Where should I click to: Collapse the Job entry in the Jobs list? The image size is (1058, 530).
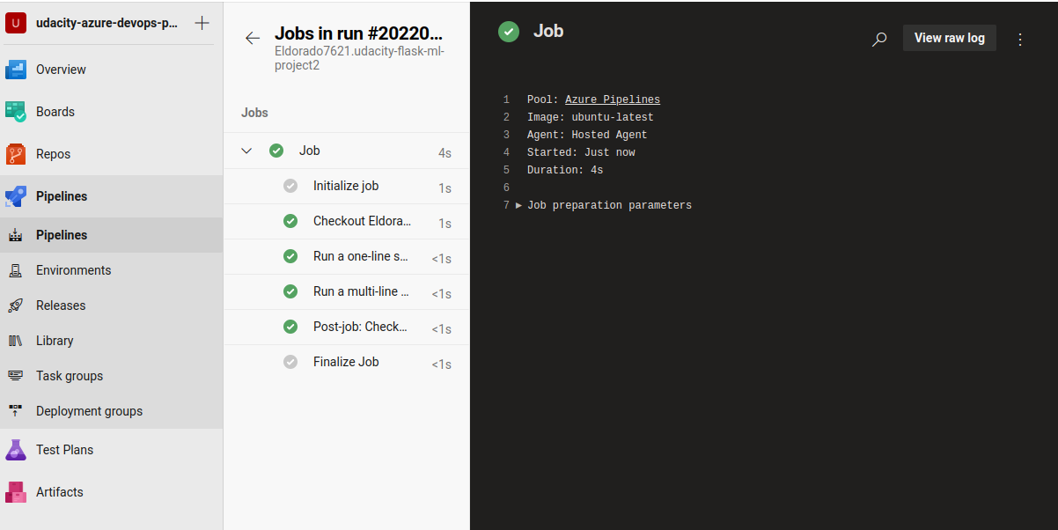(246, 150)
